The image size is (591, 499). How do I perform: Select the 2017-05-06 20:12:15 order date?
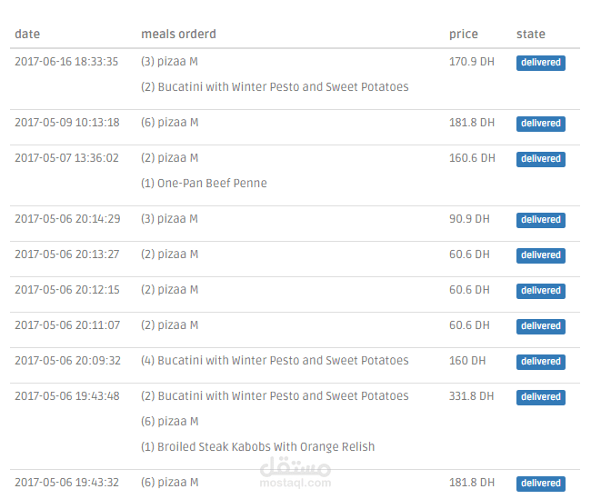point(66,290)
